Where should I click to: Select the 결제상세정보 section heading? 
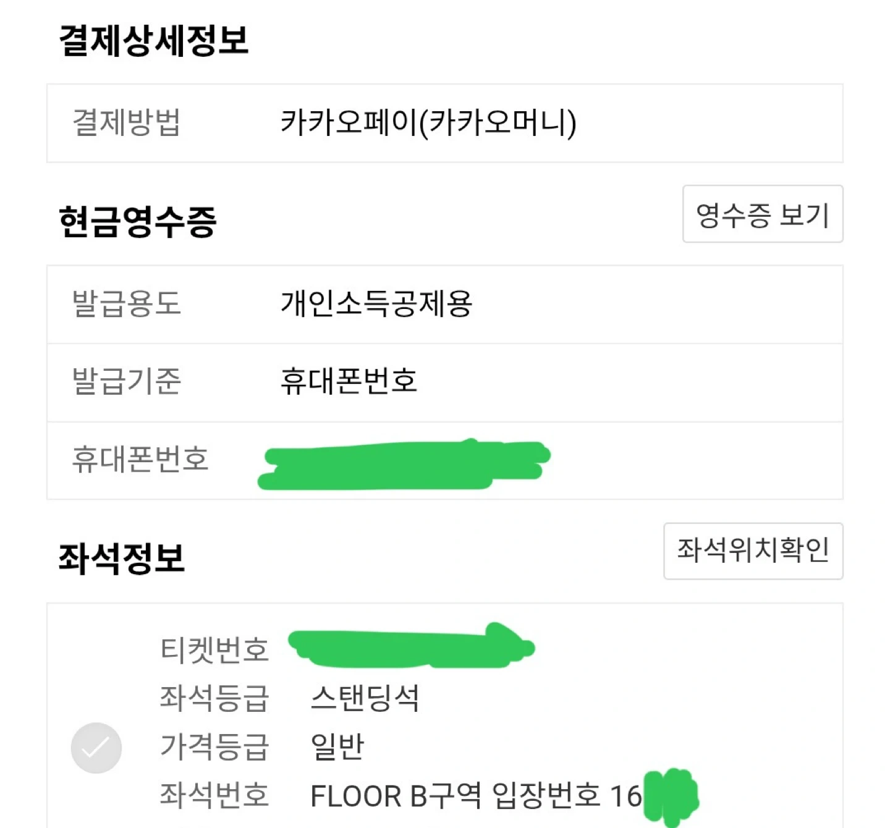click(x=154, y=41)
